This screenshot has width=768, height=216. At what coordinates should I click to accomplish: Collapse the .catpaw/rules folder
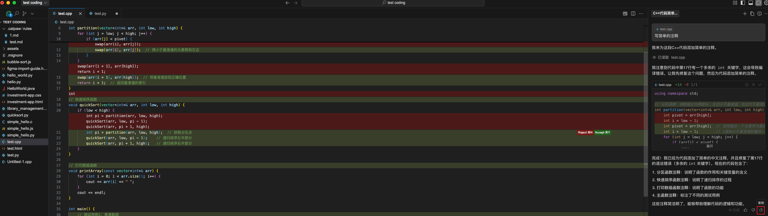click(4, 29)
